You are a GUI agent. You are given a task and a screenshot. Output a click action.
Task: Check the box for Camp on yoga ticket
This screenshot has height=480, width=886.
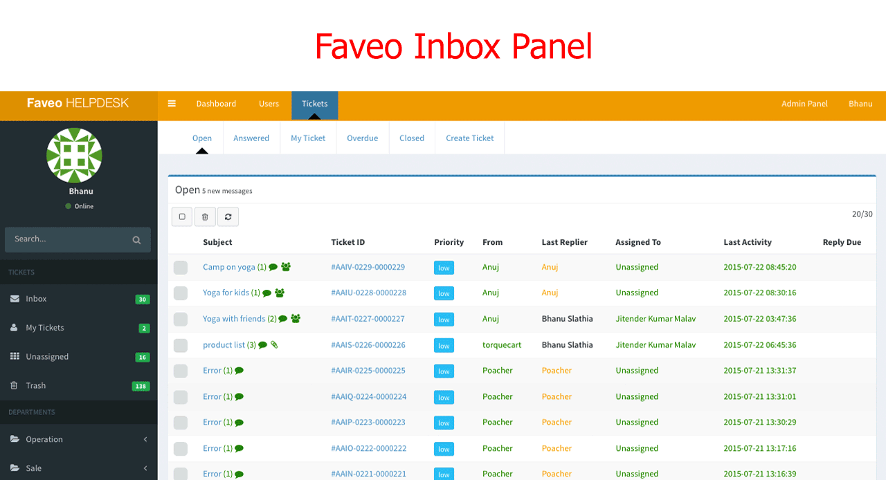[x=181, y=268]
